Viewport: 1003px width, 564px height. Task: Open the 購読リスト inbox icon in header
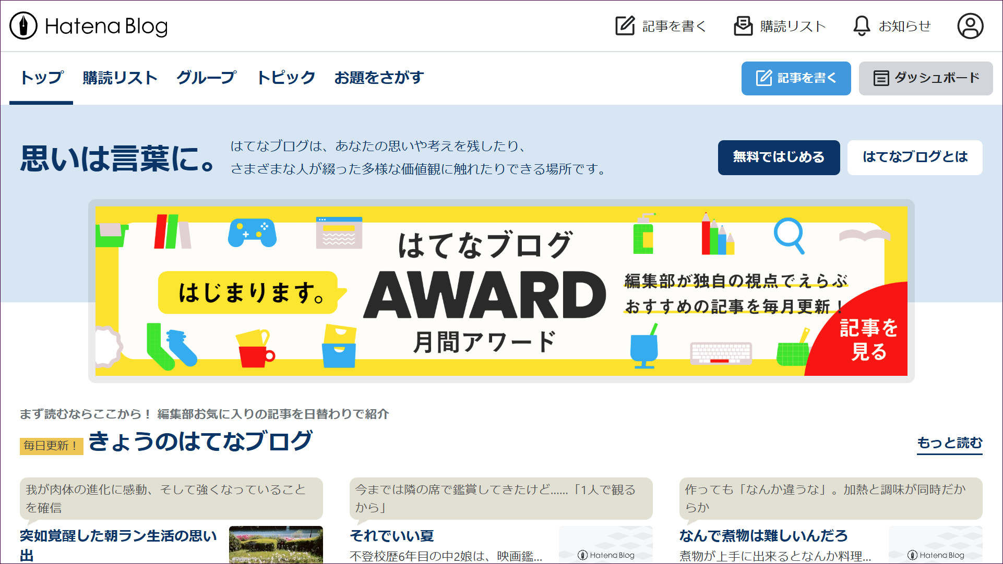(x=743, y=26)
